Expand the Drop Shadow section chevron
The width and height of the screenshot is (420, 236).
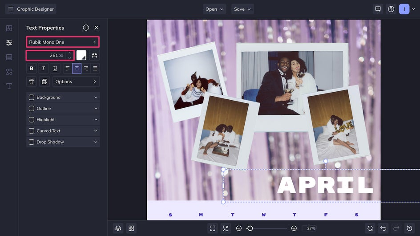96,142
